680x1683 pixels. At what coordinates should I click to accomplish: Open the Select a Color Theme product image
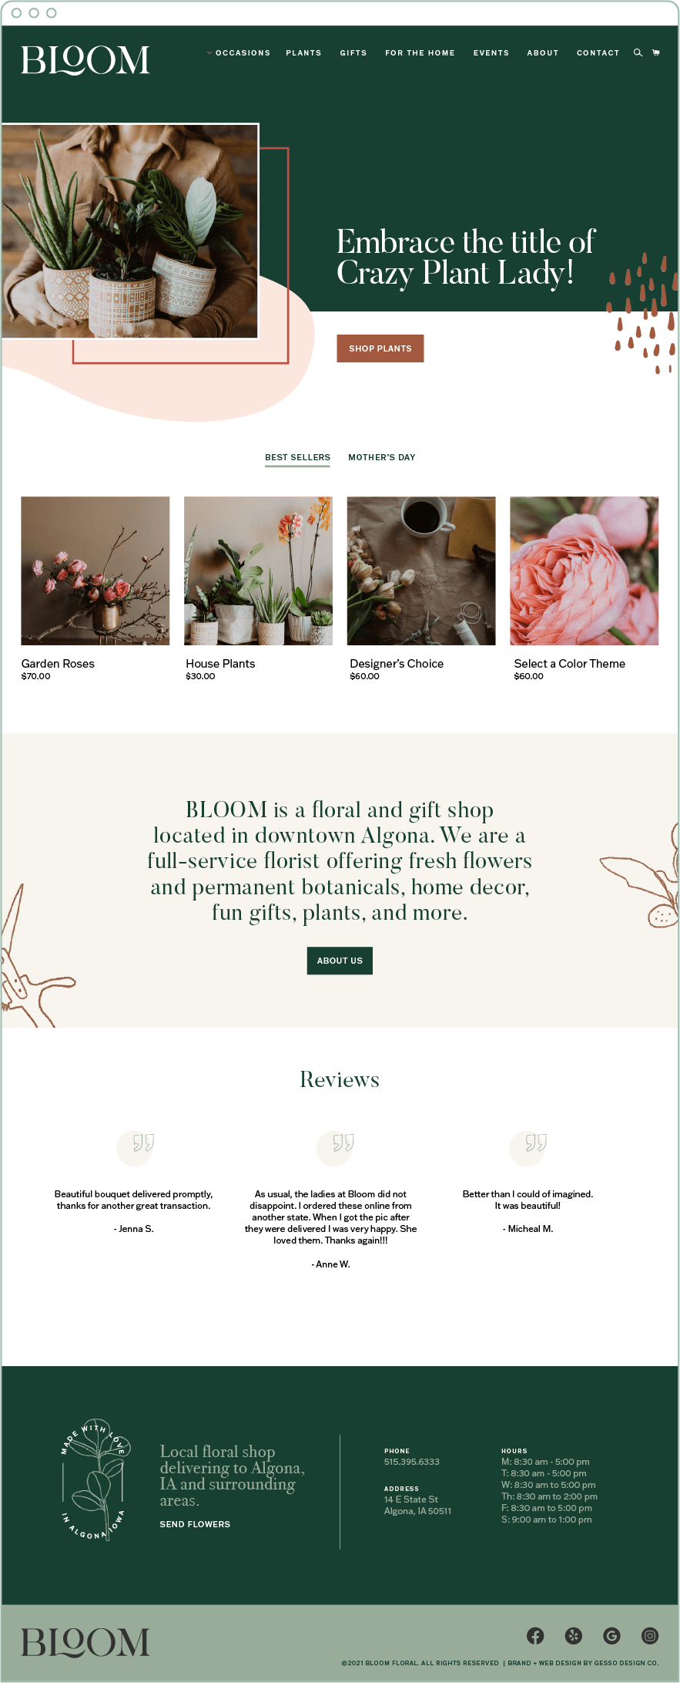(585, 571)
